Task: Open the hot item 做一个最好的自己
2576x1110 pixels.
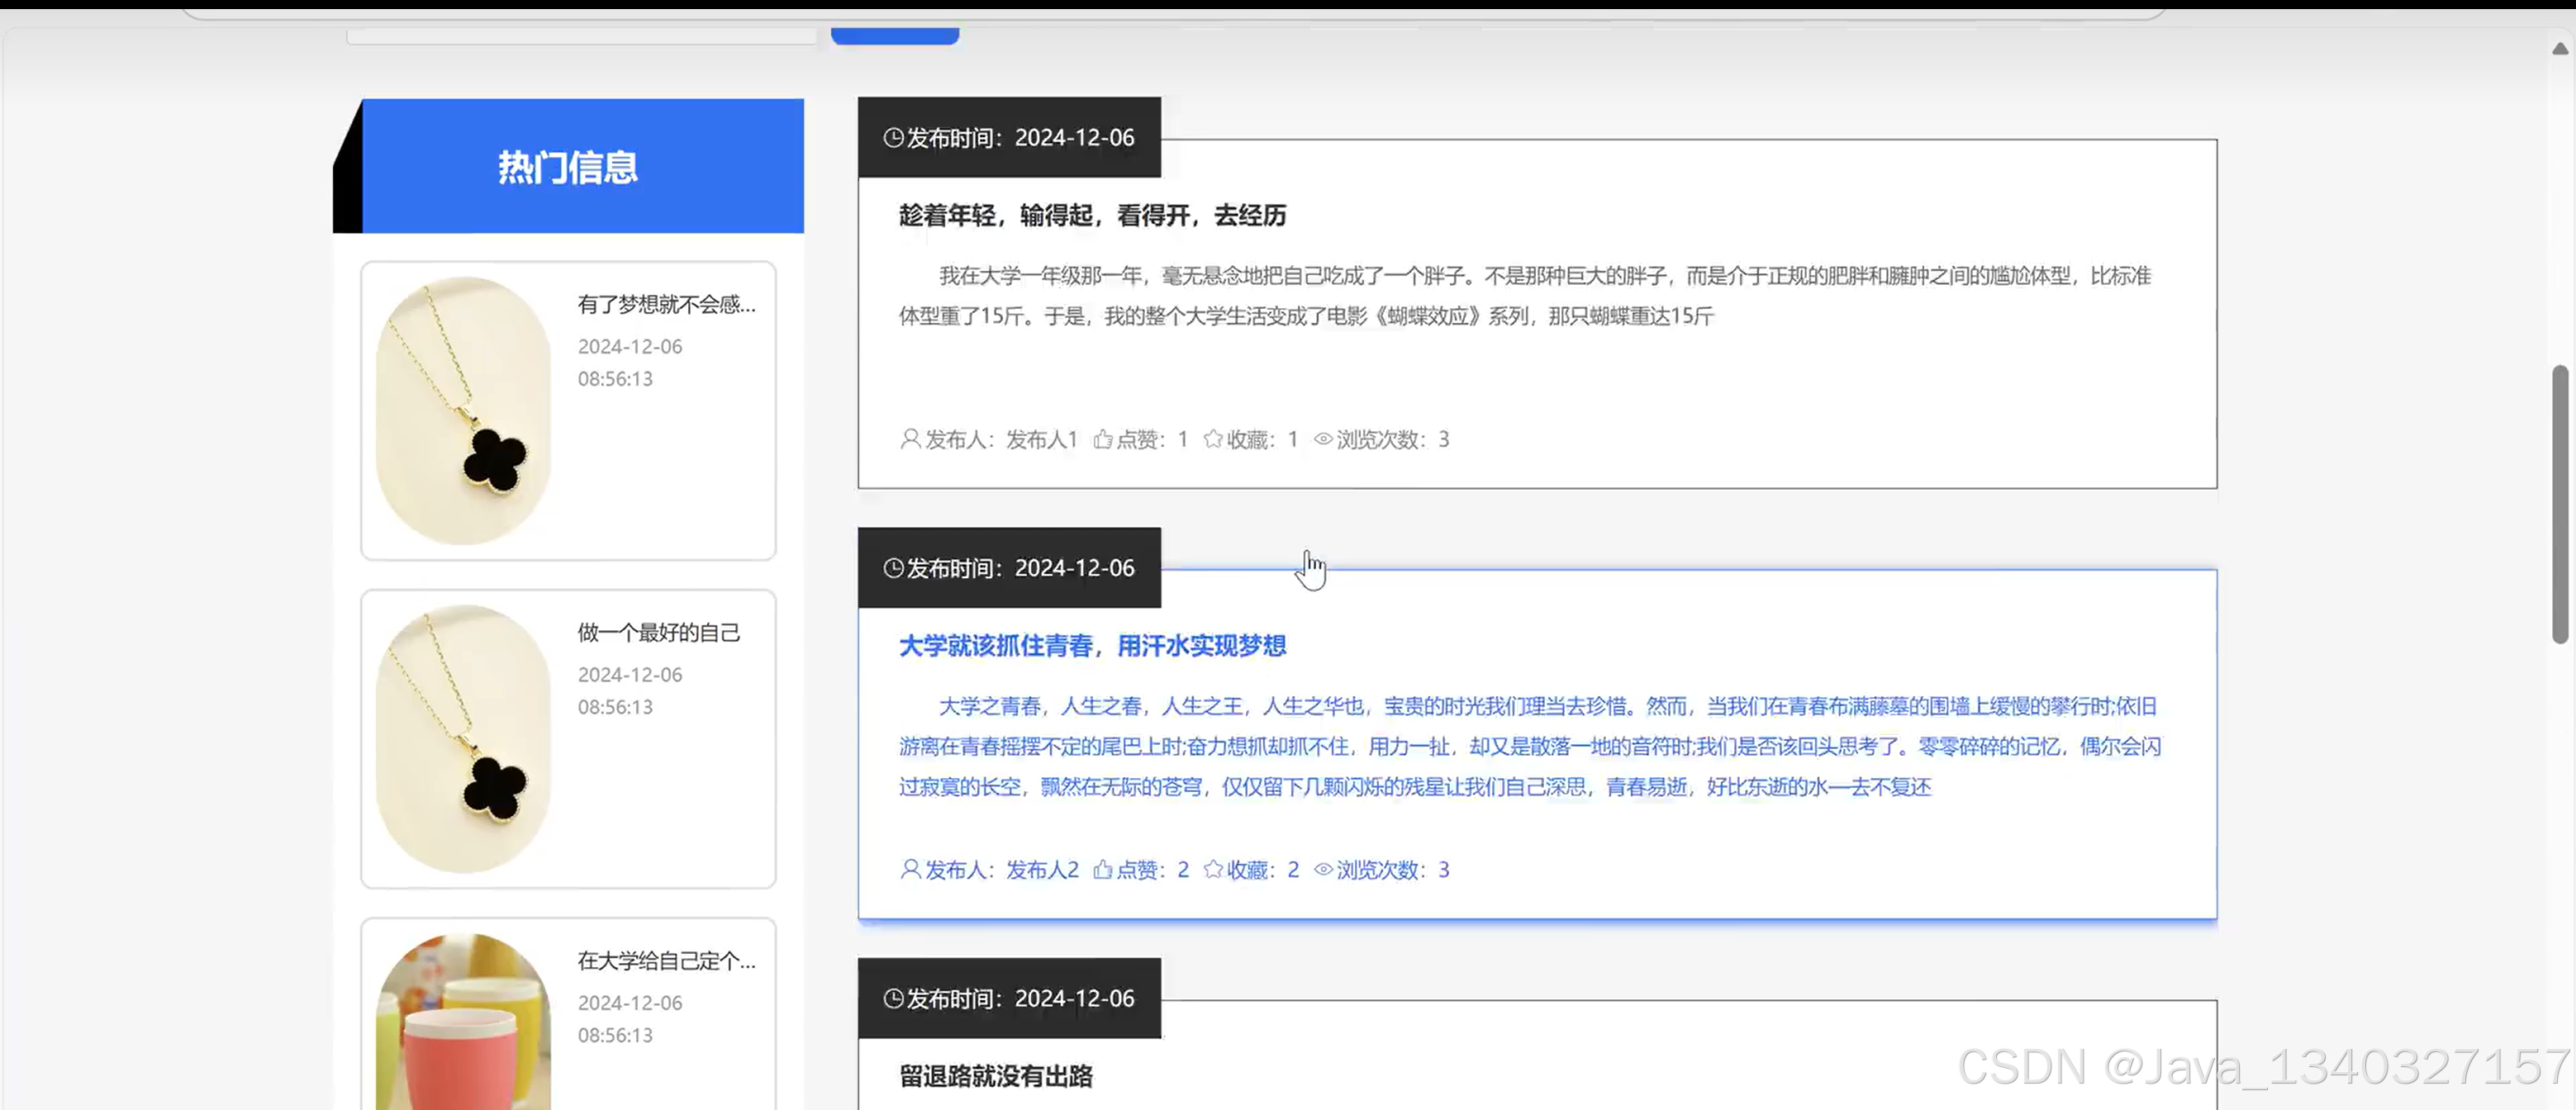Action: [659, 632]
